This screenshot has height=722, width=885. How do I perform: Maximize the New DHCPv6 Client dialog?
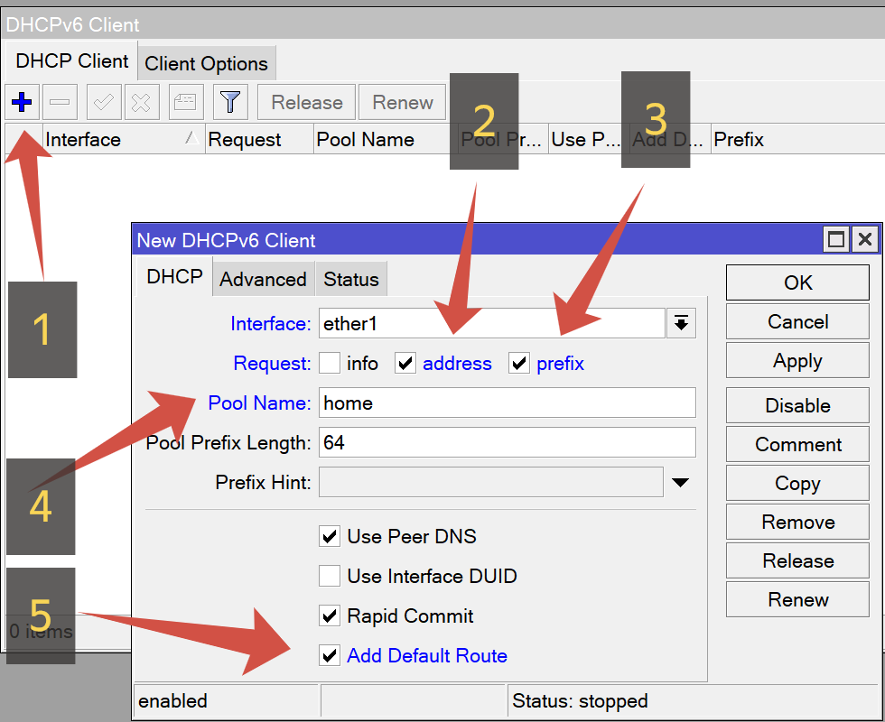coord(836,240)
